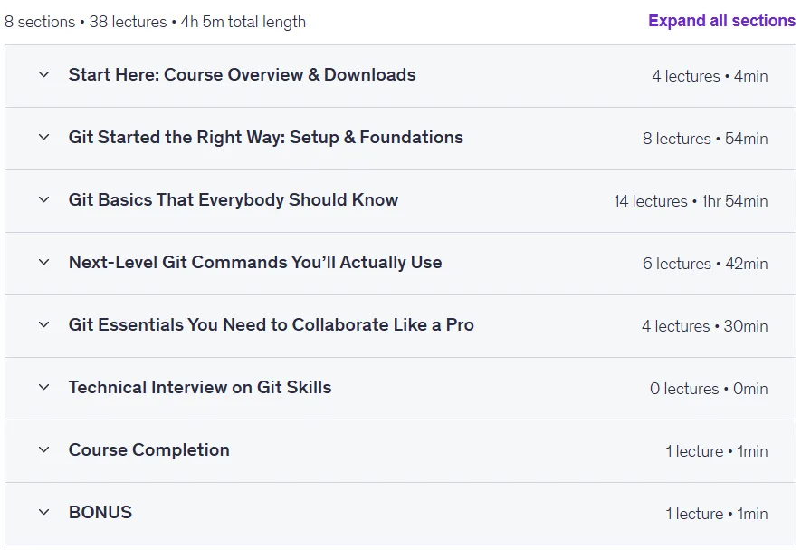
Task: Expand chevron beside Git Started the Right Way
Action: [44, 137]
